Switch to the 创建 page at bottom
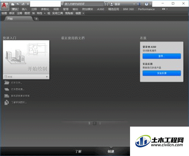Screen dimensions: 189x156 tap(111, 151)
